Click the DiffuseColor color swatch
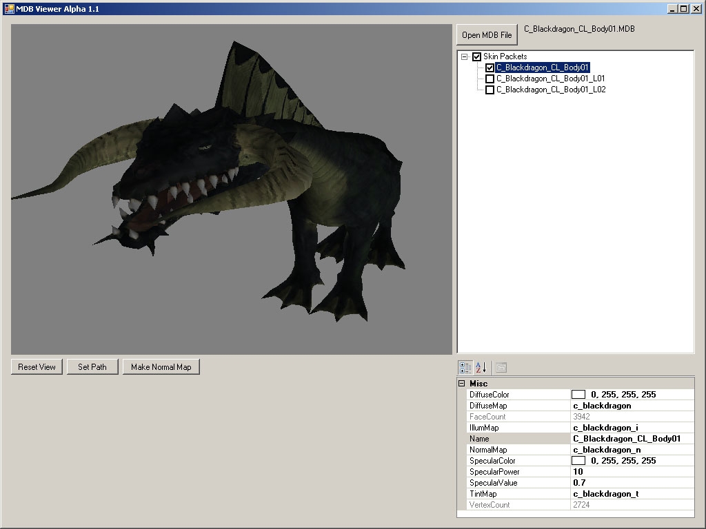 pos(578,395)
